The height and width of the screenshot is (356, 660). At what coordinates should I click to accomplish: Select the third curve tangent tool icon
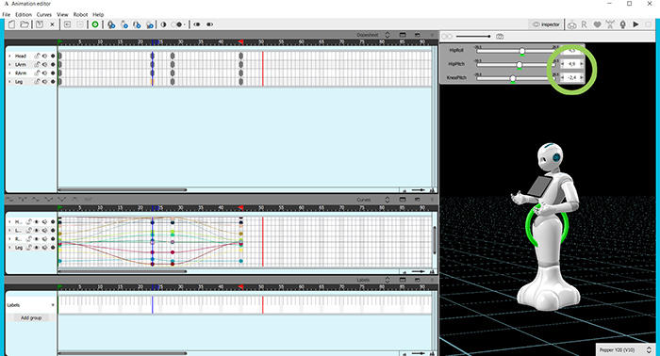(x=36, y=200)
